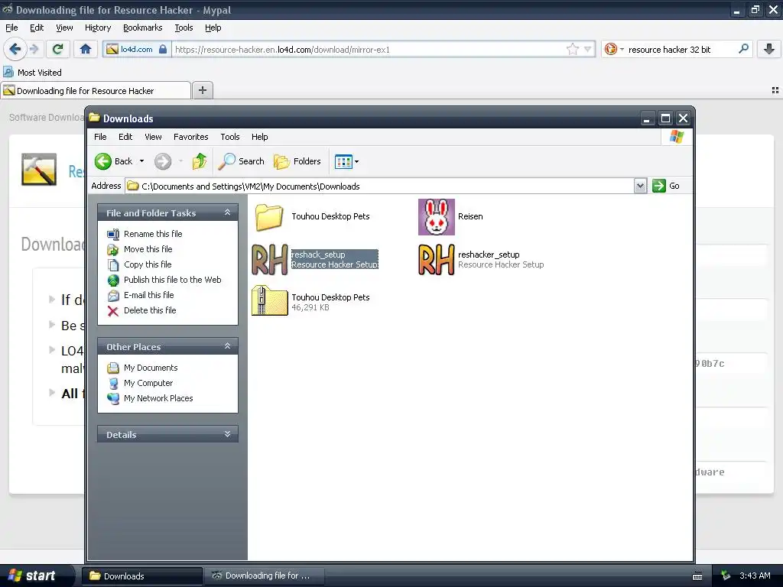Click the system tray clock showing 3:43 AM
783x587 pixels.
point(755,576)
